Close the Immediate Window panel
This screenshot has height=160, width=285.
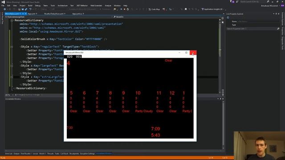223,99
